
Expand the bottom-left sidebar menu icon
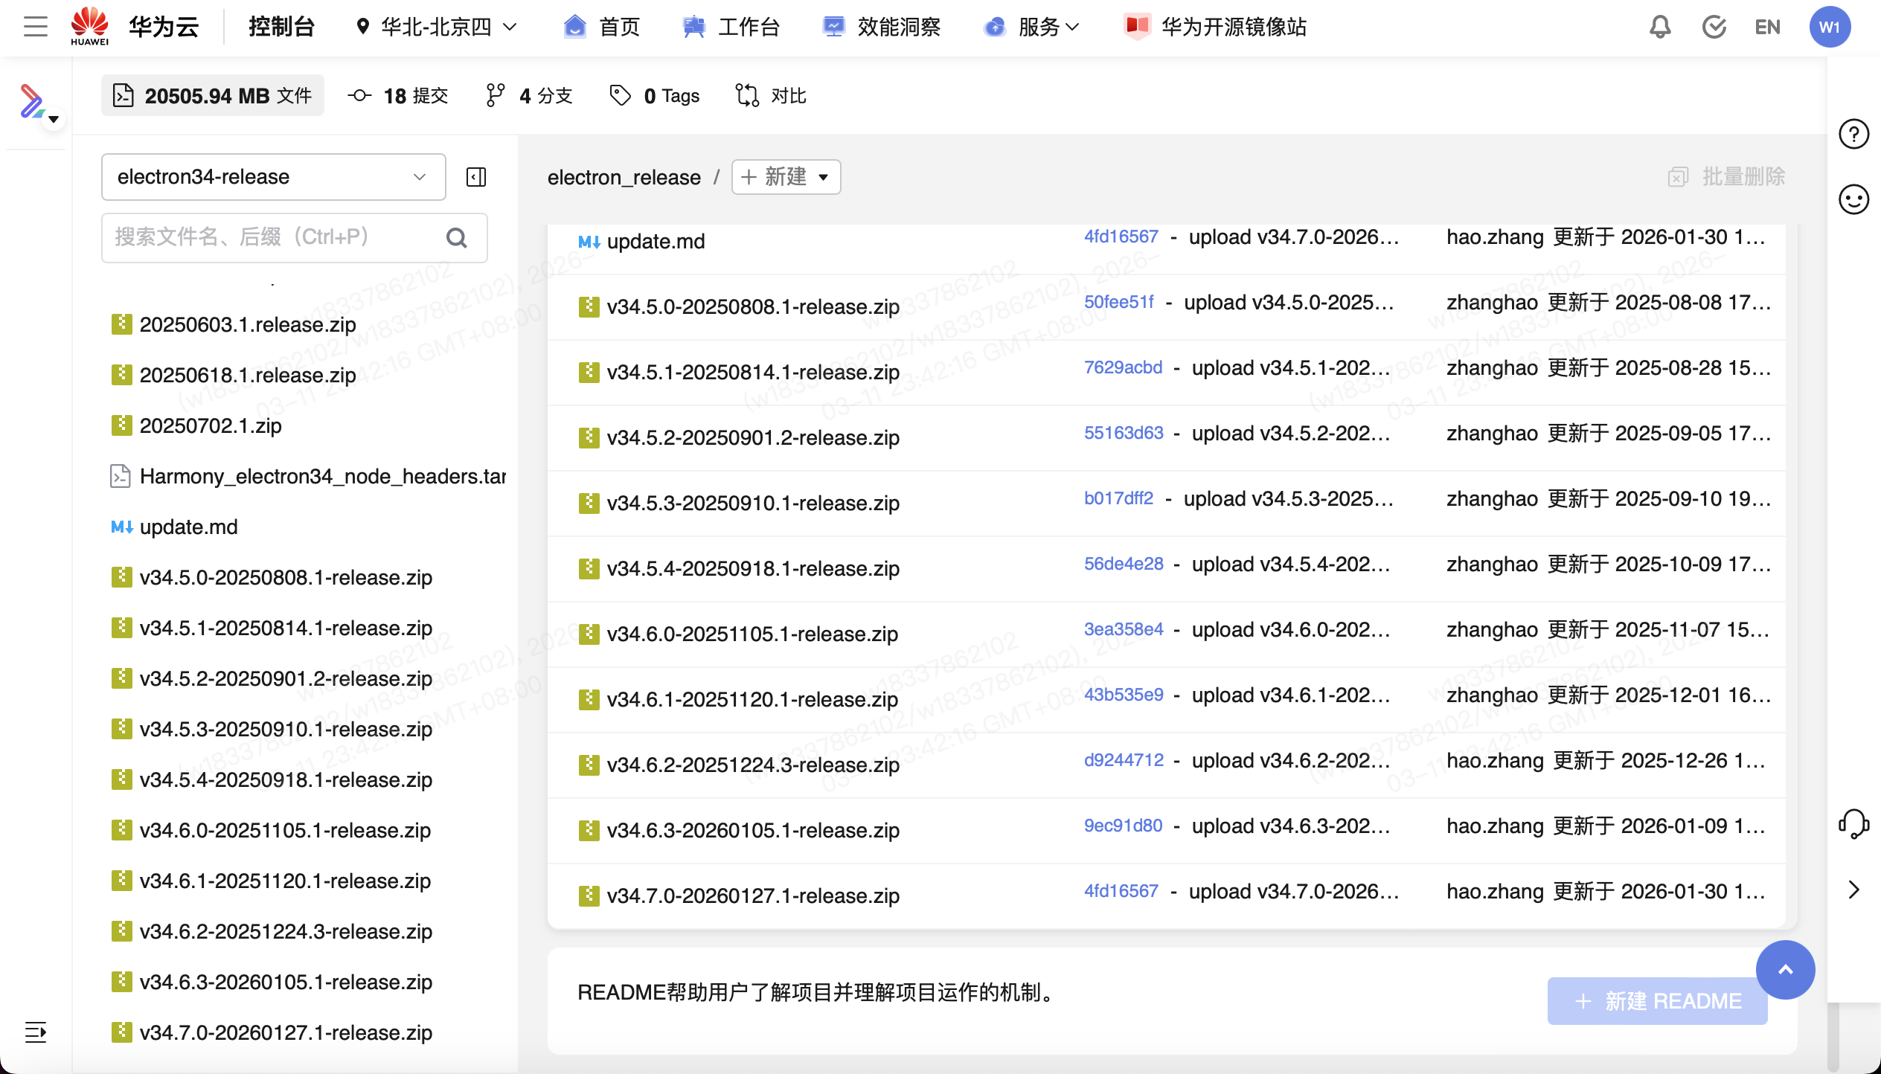tap(35, 1032)
